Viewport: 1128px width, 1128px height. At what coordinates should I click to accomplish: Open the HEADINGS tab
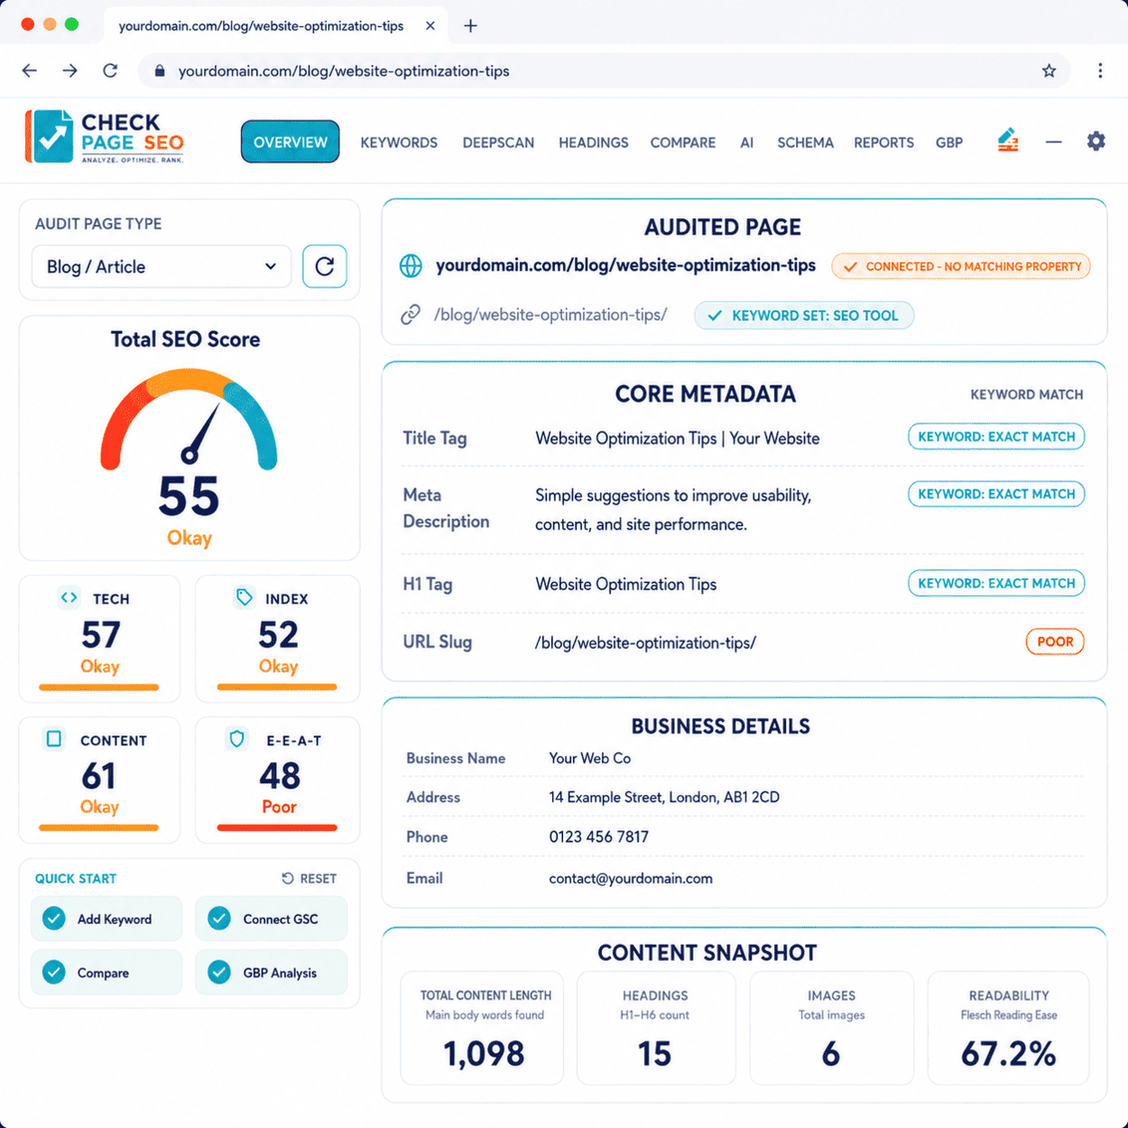point(594,143)
